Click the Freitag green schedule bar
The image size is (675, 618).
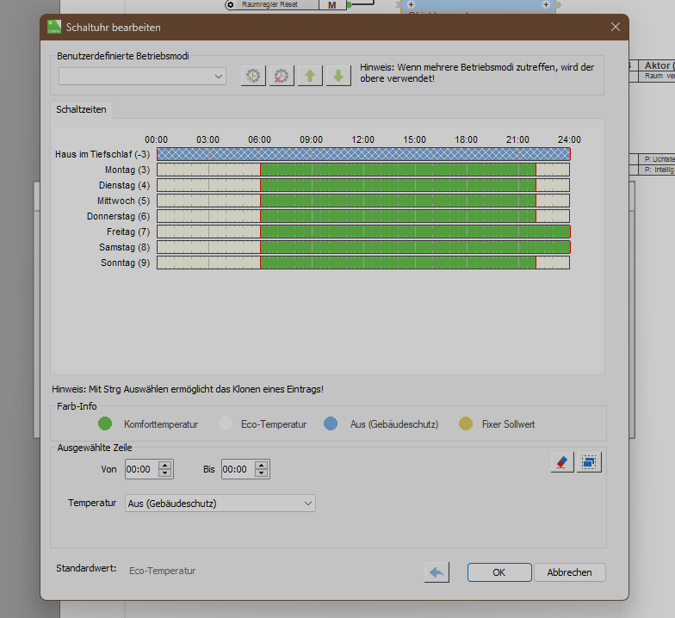[x=414, y=232]
